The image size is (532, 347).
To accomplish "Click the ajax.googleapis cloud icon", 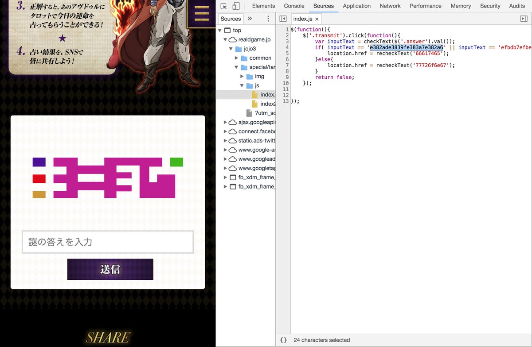I will tap(232, 122).
